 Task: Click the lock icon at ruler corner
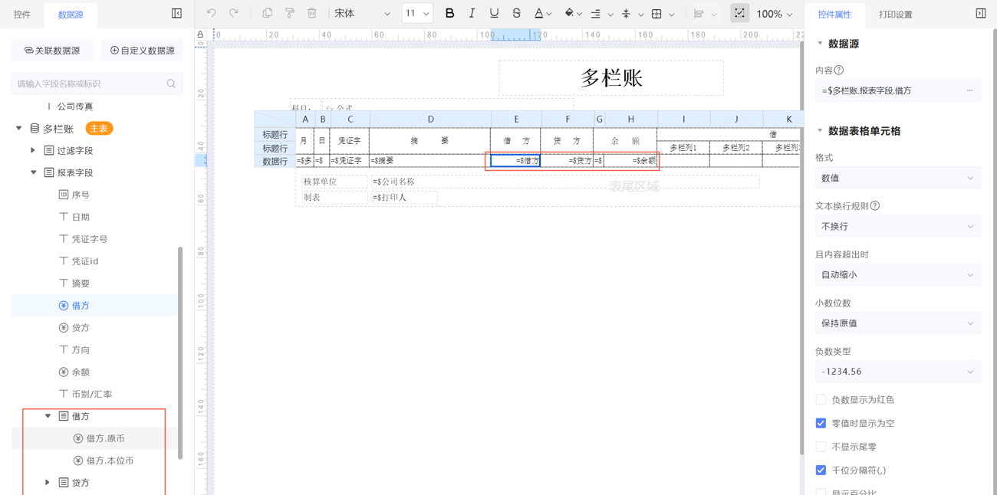pyautogui.click(x=200, y=34)
